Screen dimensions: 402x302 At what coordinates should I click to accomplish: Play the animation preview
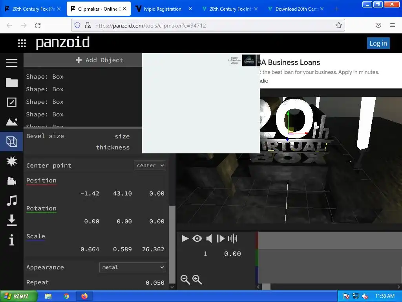[x=185, y=239]
